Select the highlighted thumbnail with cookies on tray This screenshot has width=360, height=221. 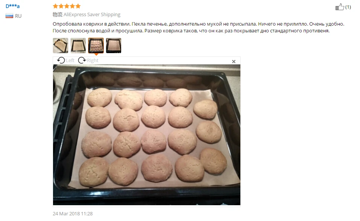(x=96, y=46)
